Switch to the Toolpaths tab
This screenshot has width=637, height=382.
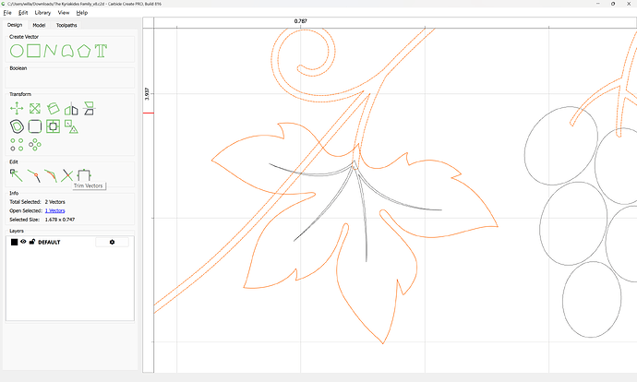tap(66, 25)
